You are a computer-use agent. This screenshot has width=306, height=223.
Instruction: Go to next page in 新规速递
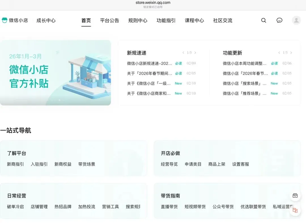(x=195, y=53)
